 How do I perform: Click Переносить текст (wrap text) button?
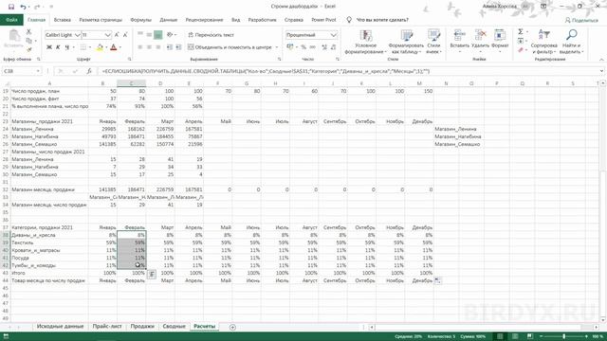(211, 35)
